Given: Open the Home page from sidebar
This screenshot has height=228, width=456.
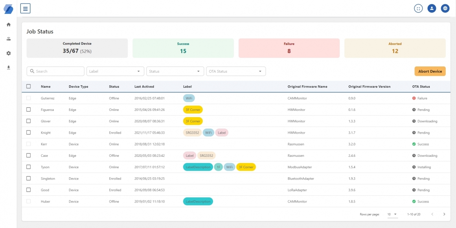Looking at the screenshot, I should point(8,25).
